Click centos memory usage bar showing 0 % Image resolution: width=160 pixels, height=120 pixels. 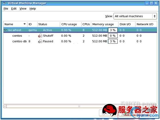pos(113,36)
